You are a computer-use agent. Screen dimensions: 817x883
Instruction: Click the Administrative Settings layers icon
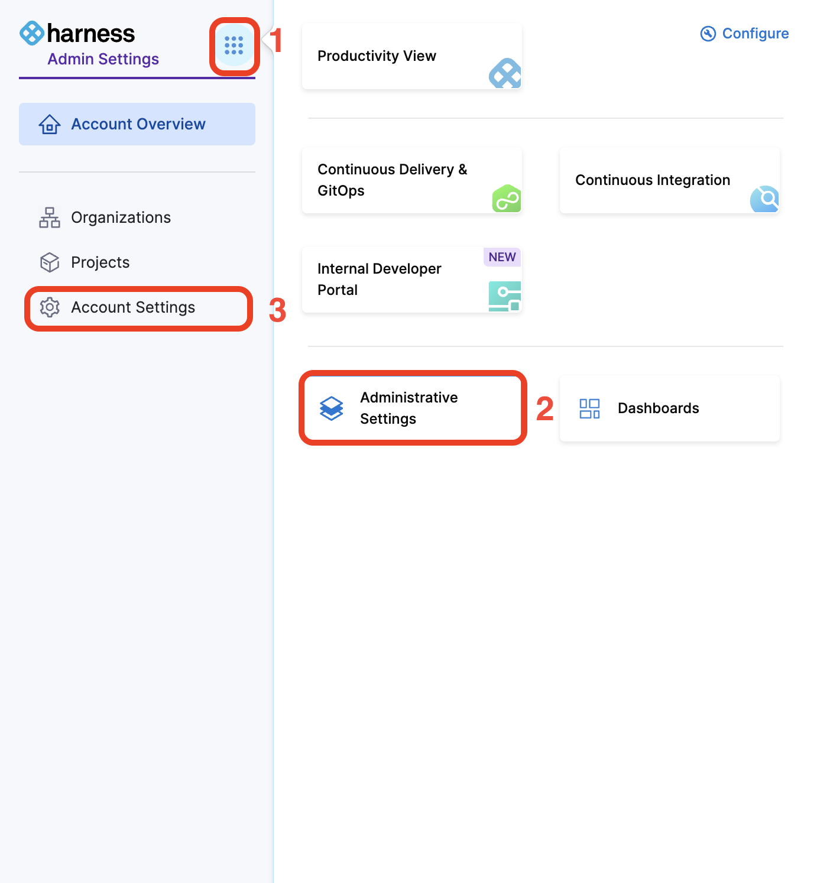(332, 408)
